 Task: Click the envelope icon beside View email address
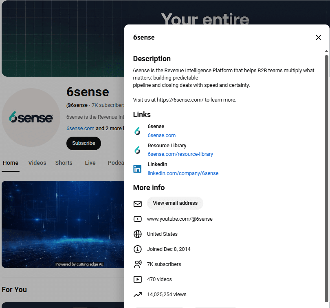pyautogui.click(x=138, y=203)
